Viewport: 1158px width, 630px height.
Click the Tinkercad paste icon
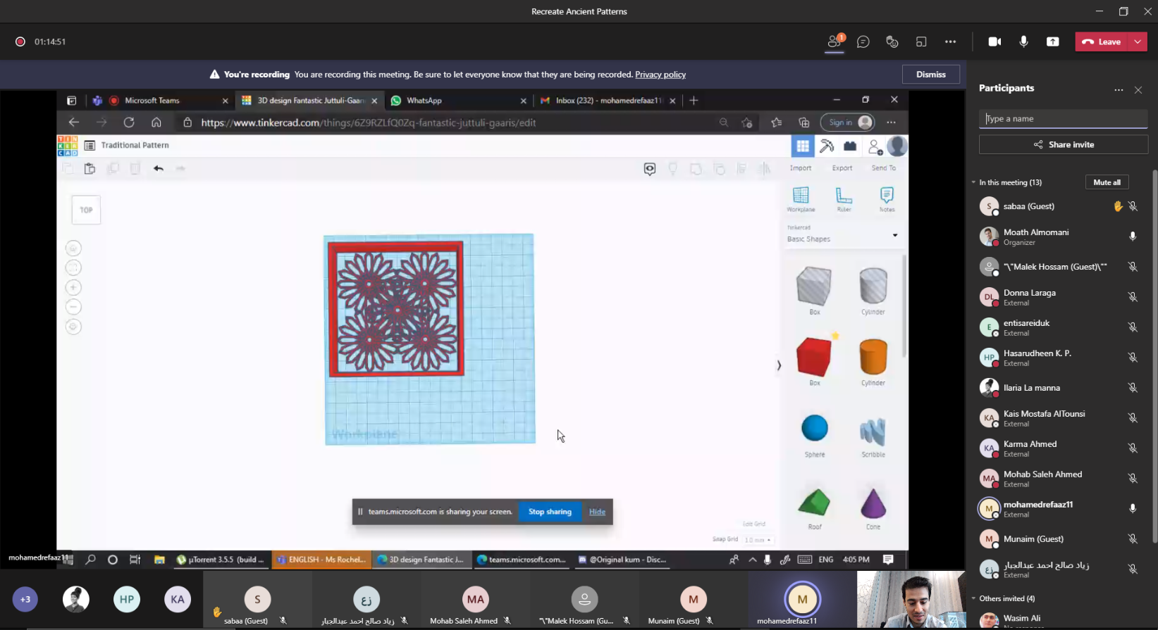click(x=90, y=168)
